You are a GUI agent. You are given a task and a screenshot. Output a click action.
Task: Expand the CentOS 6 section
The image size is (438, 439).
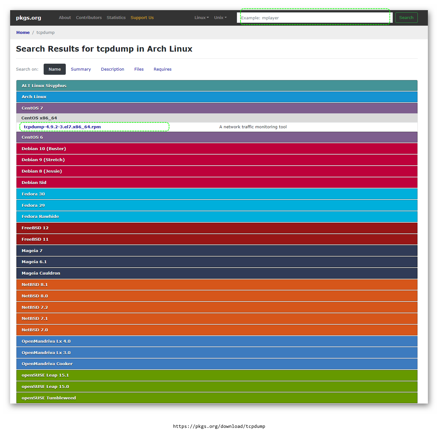217,137
